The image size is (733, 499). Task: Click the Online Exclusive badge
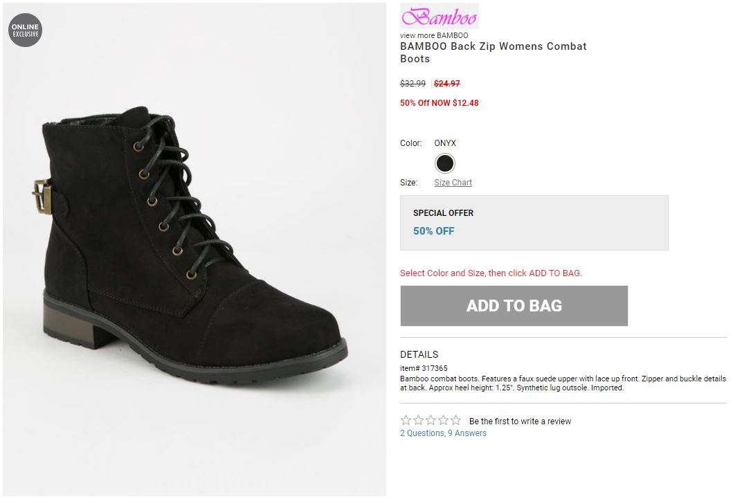(26, 30)
